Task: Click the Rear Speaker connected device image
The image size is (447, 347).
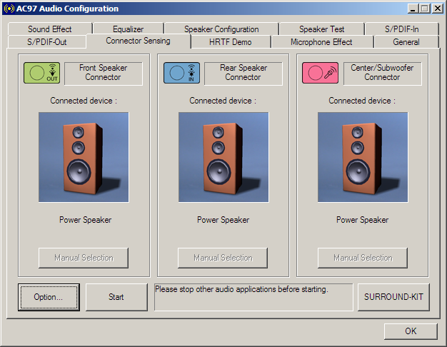Action: 223,157
